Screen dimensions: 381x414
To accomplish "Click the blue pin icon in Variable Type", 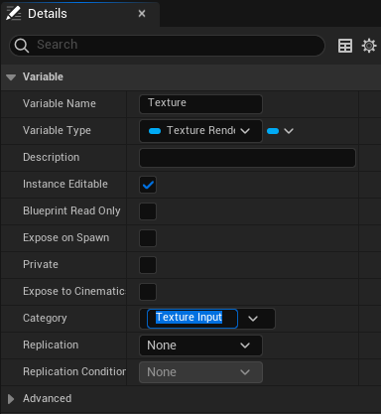I will 155,131.
